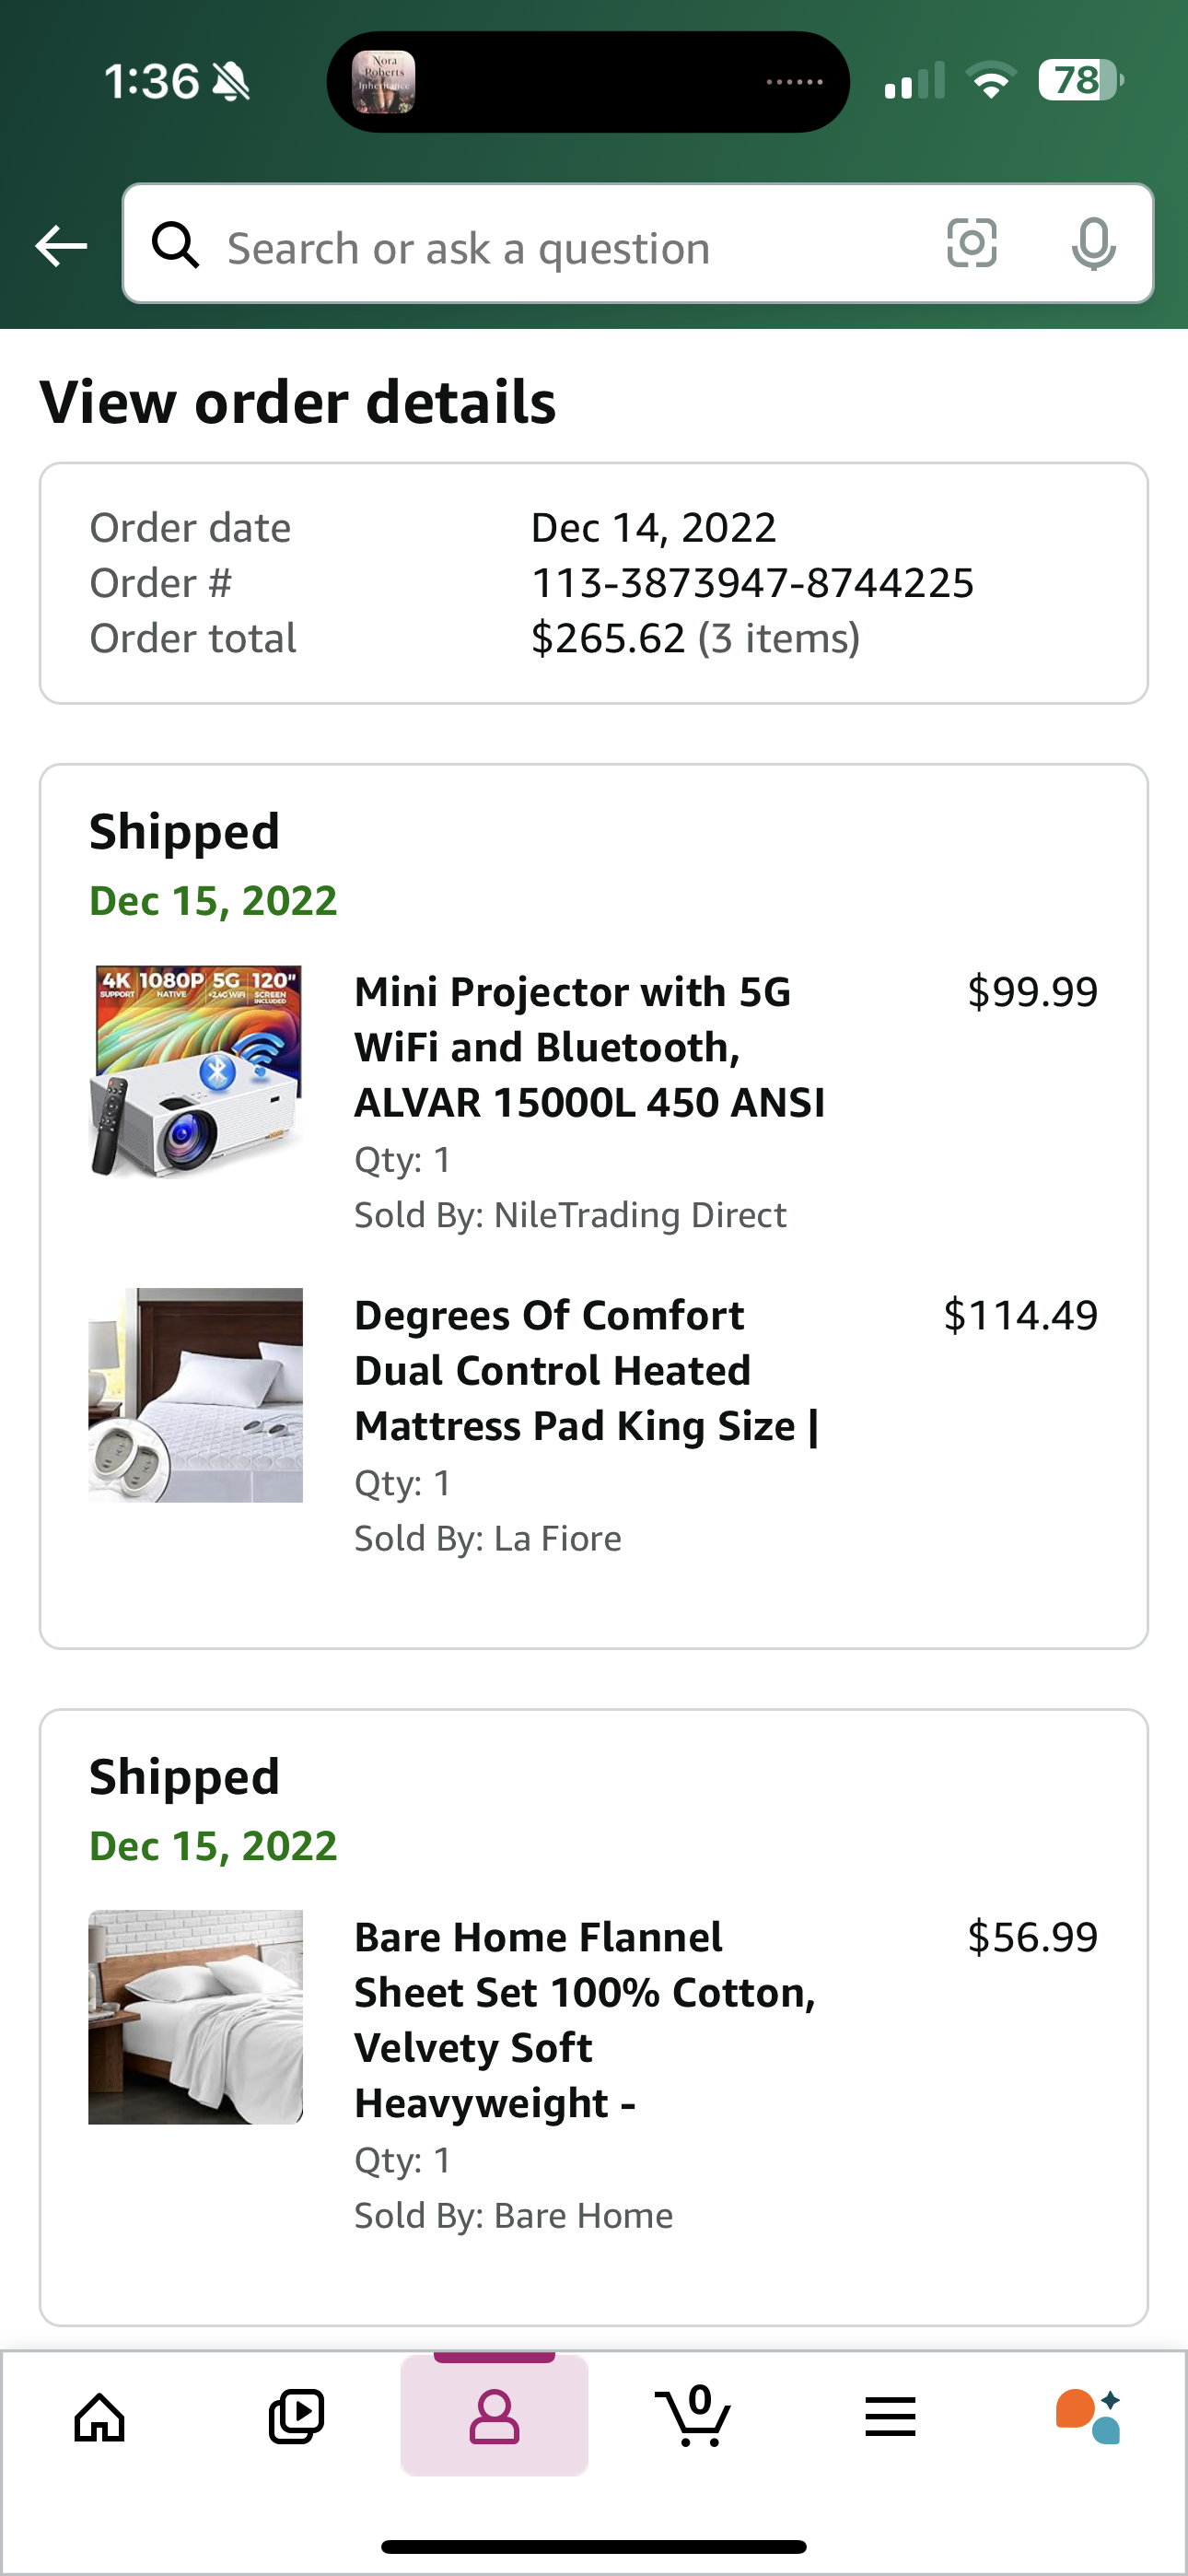1188x2576 pixels.
Task: Open Degrees Of Comfort mattress pad title
Action: coord(587,1370)
